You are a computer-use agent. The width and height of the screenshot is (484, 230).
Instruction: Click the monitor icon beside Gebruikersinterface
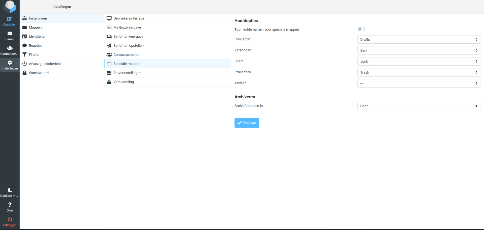click(109, 18)
